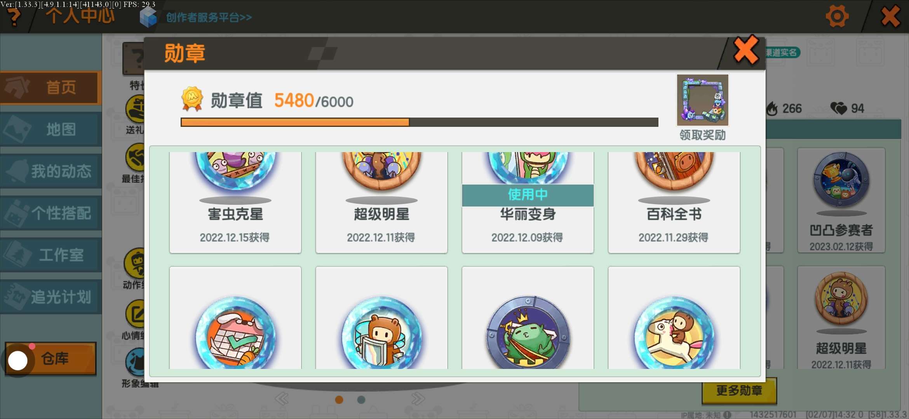This screenshot has height=419, width=909.
Task: Select the 害虫克星 medal card
Action: click(235, 202)
